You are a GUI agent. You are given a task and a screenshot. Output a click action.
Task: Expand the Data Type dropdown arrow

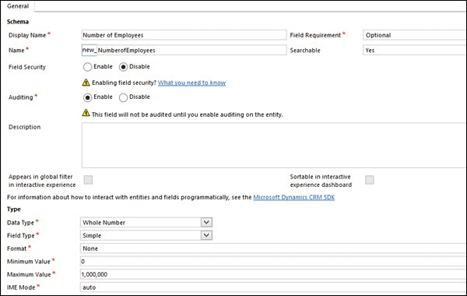(x=206, y=222)
